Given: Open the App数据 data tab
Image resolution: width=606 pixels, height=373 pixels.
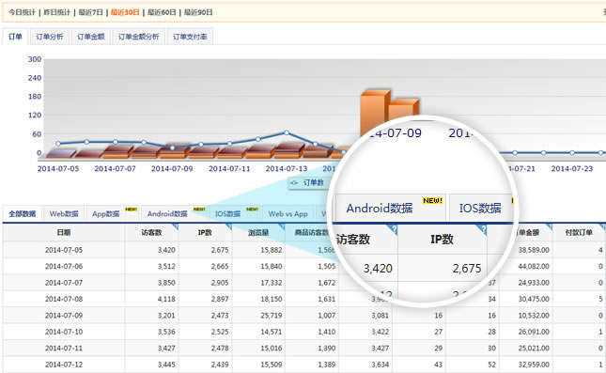Looking at the screenshot, I should point(105,214).
